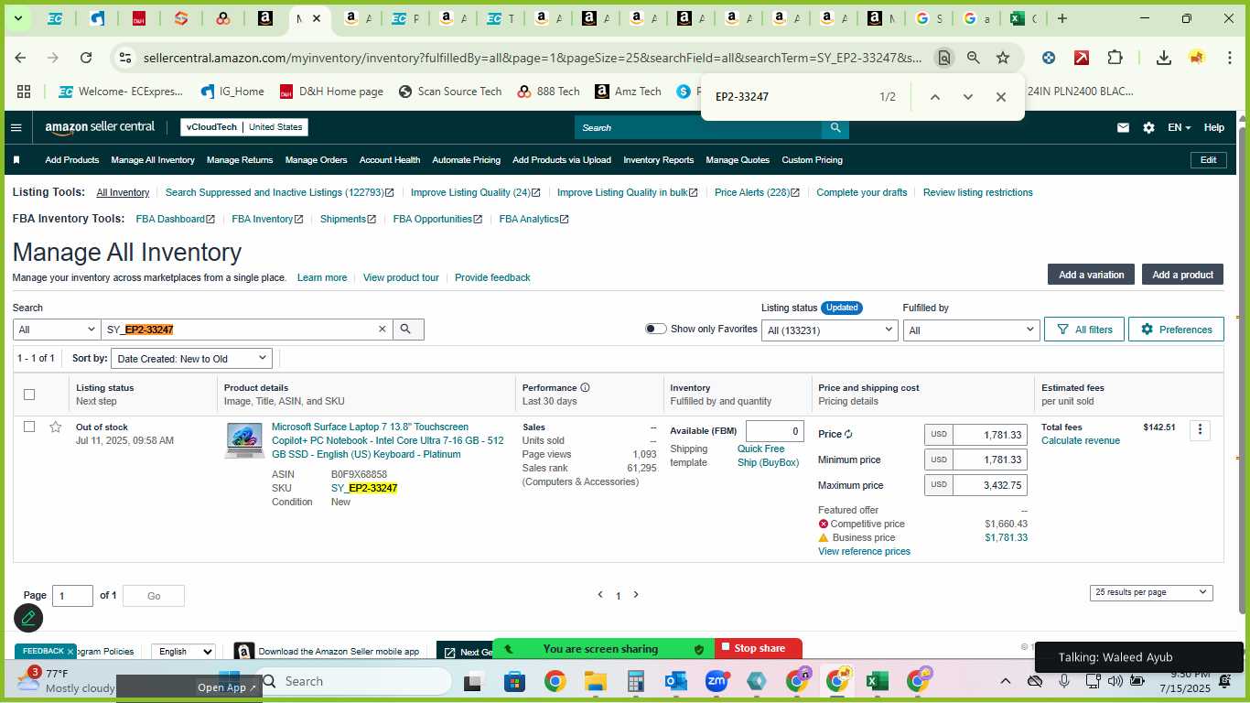Open the EN language dropdown
The image size is (1250, 703).
pyautogui.click(x=1179, y=127)
